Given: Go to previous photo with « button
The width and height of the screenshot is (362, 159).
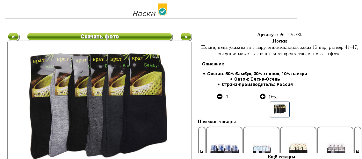Looking at the screenshot, I should [14, 36].
